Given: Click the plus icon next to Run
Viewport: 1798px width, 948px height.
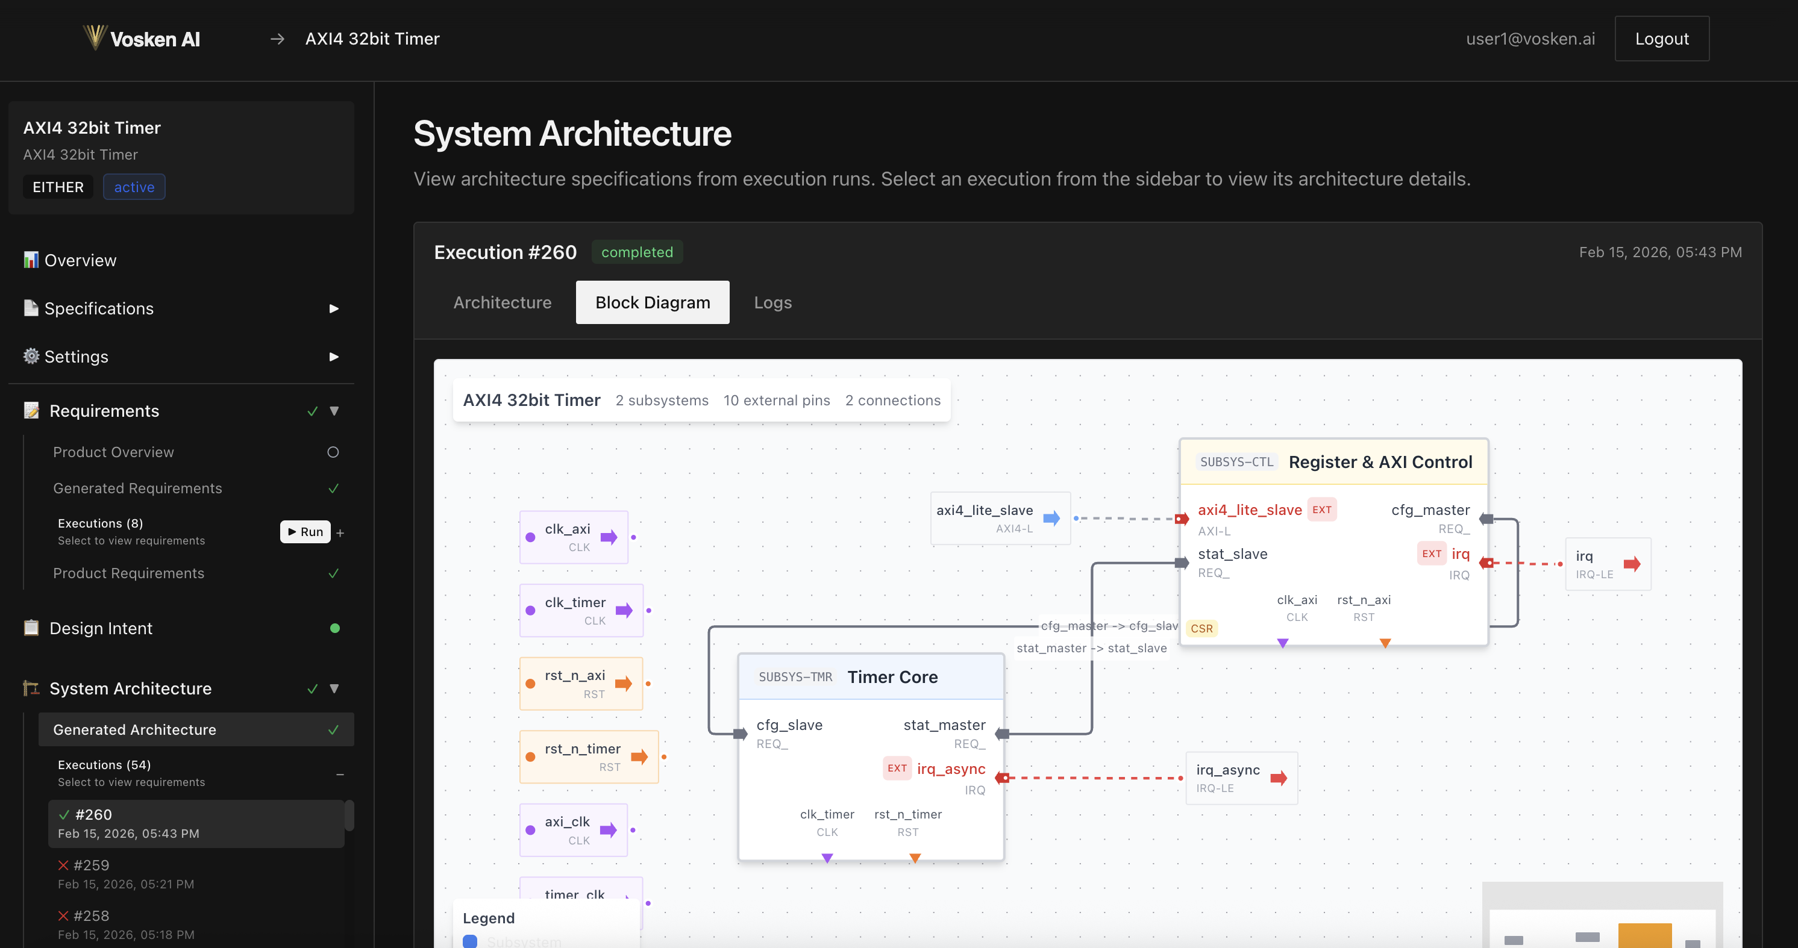Looking at the screenshot, I should [x=340, y=533].
